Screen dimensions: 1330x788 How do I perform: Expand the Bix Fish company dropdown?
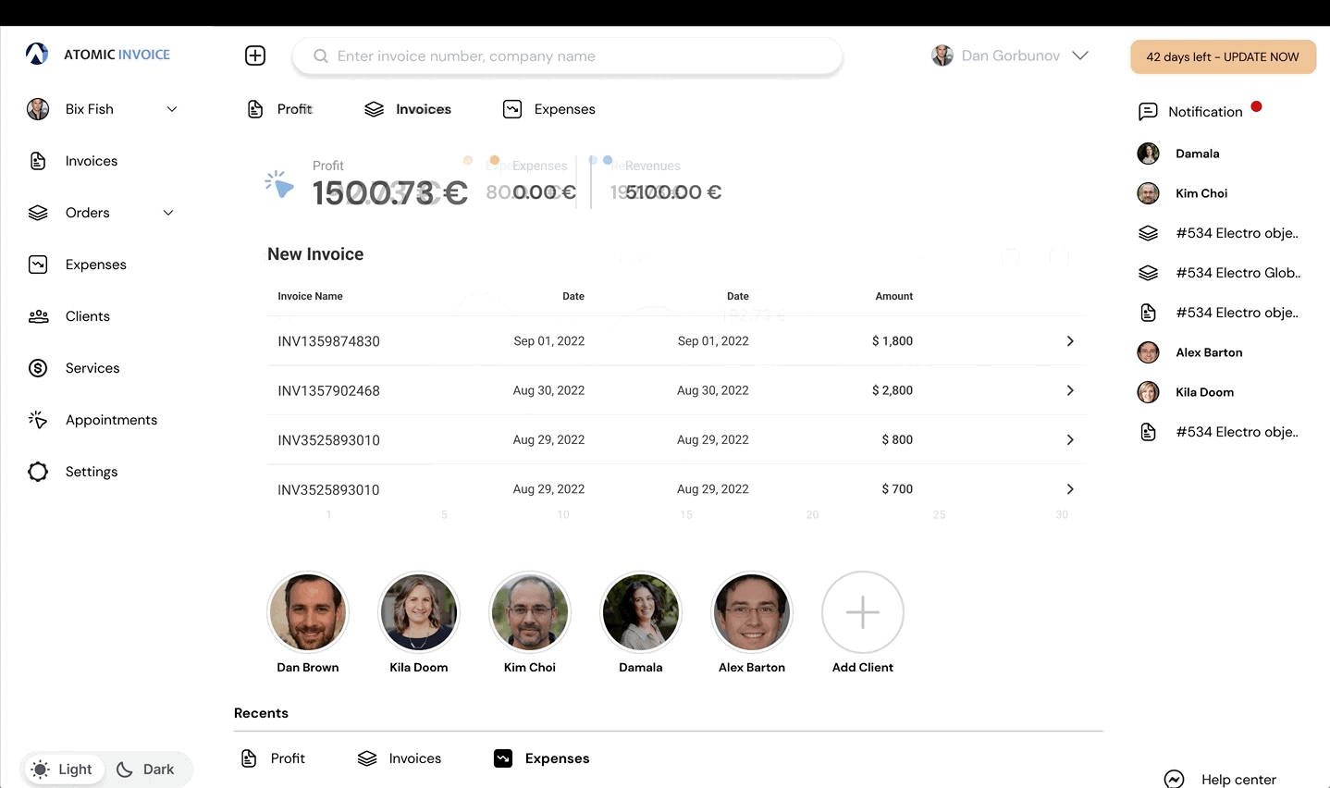(102, 109)
